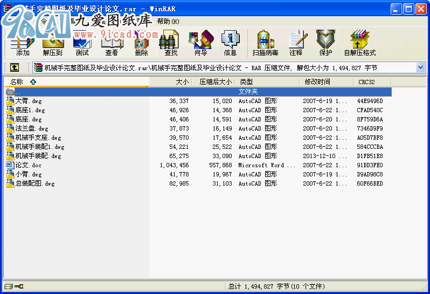This screenshot has width=430, height=294.
Task: Select the 总装配图.dwg file
Action: 34,183
